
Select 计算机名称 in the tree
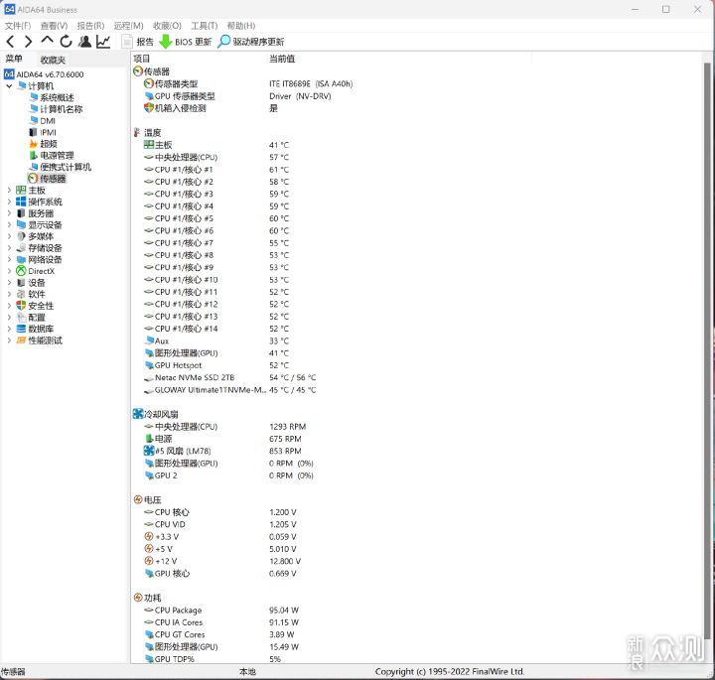(x=56, y=109)
